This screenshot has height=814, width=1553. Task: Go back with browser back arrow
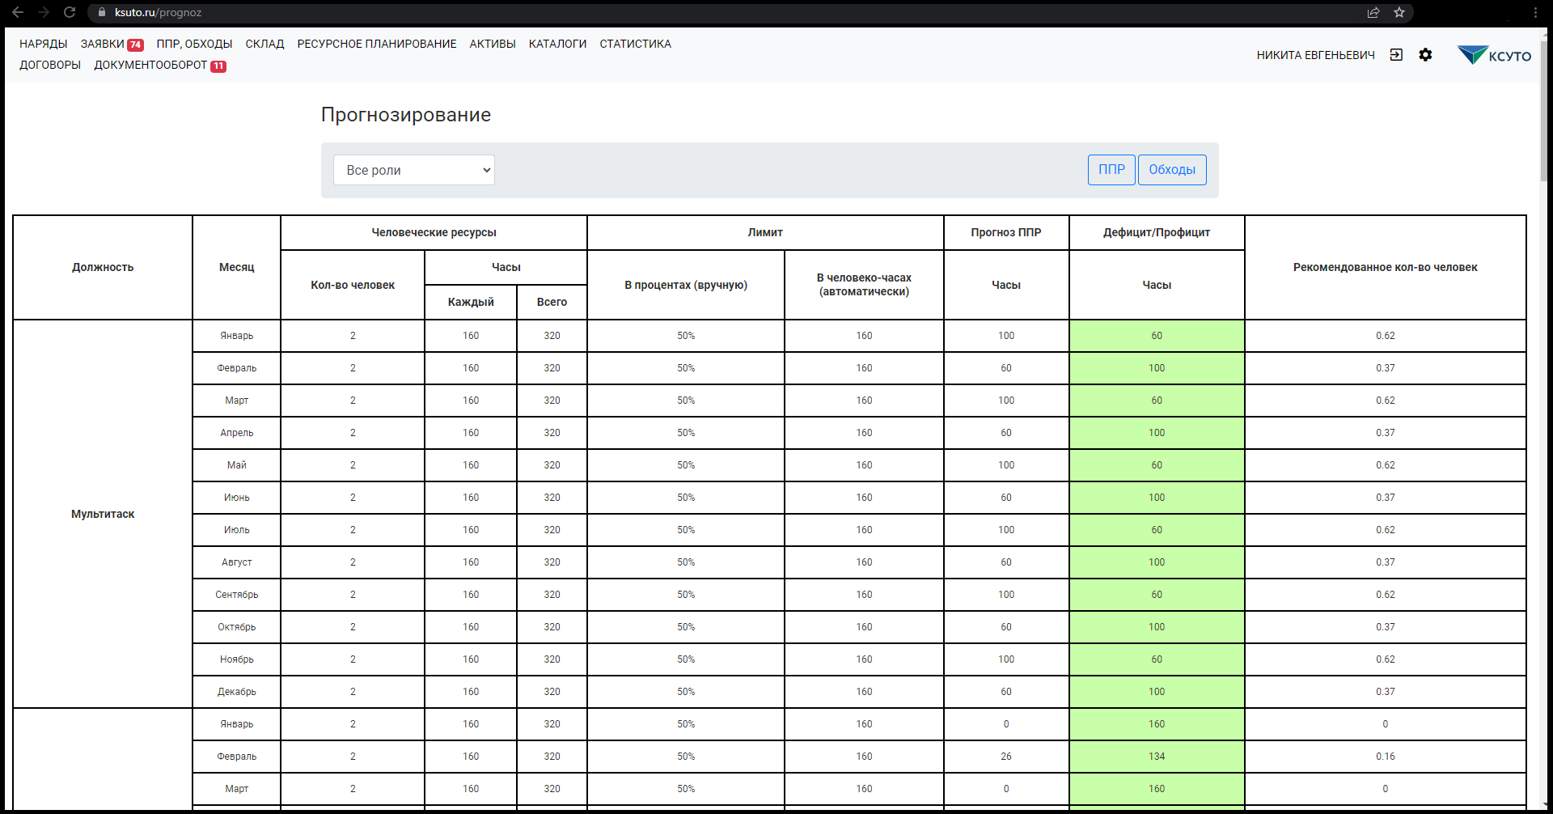[x=18, y=12]
